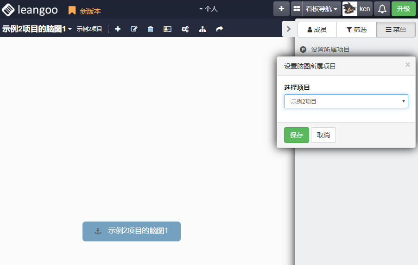Open the gears settings icon
This screenshot has height=265, width=418.
click(x=185, y=29)
